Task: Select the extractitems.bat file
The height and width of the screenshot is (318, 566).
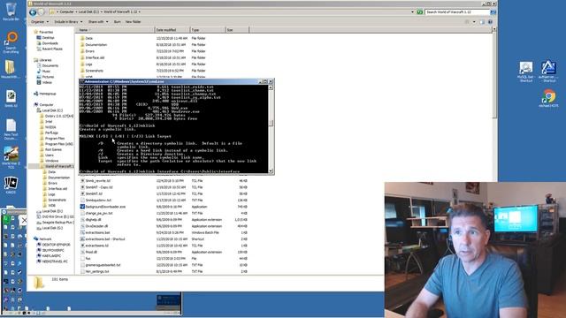Action: coord(97,232)
